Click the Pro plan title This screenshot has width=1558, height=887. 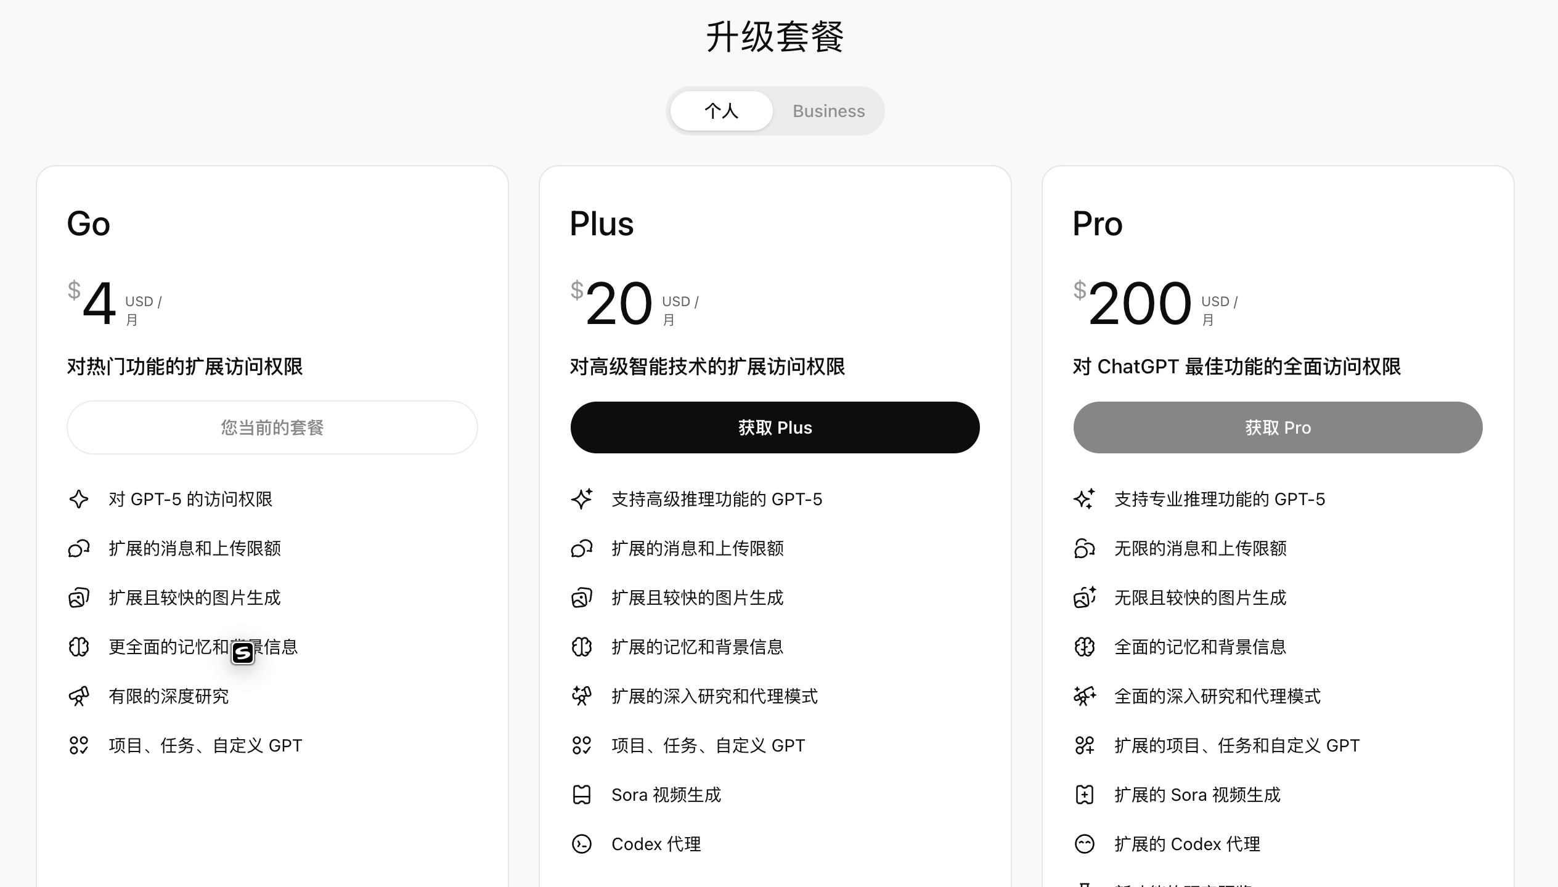pos(1098,224)
